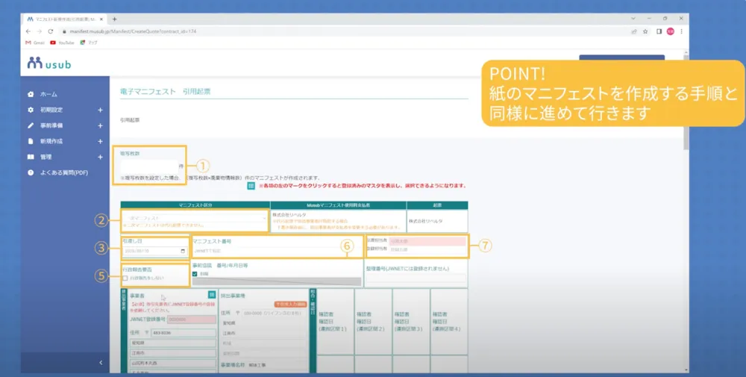Uncheck the 別紙 checkbox under 事前協議

coord(195,274)
